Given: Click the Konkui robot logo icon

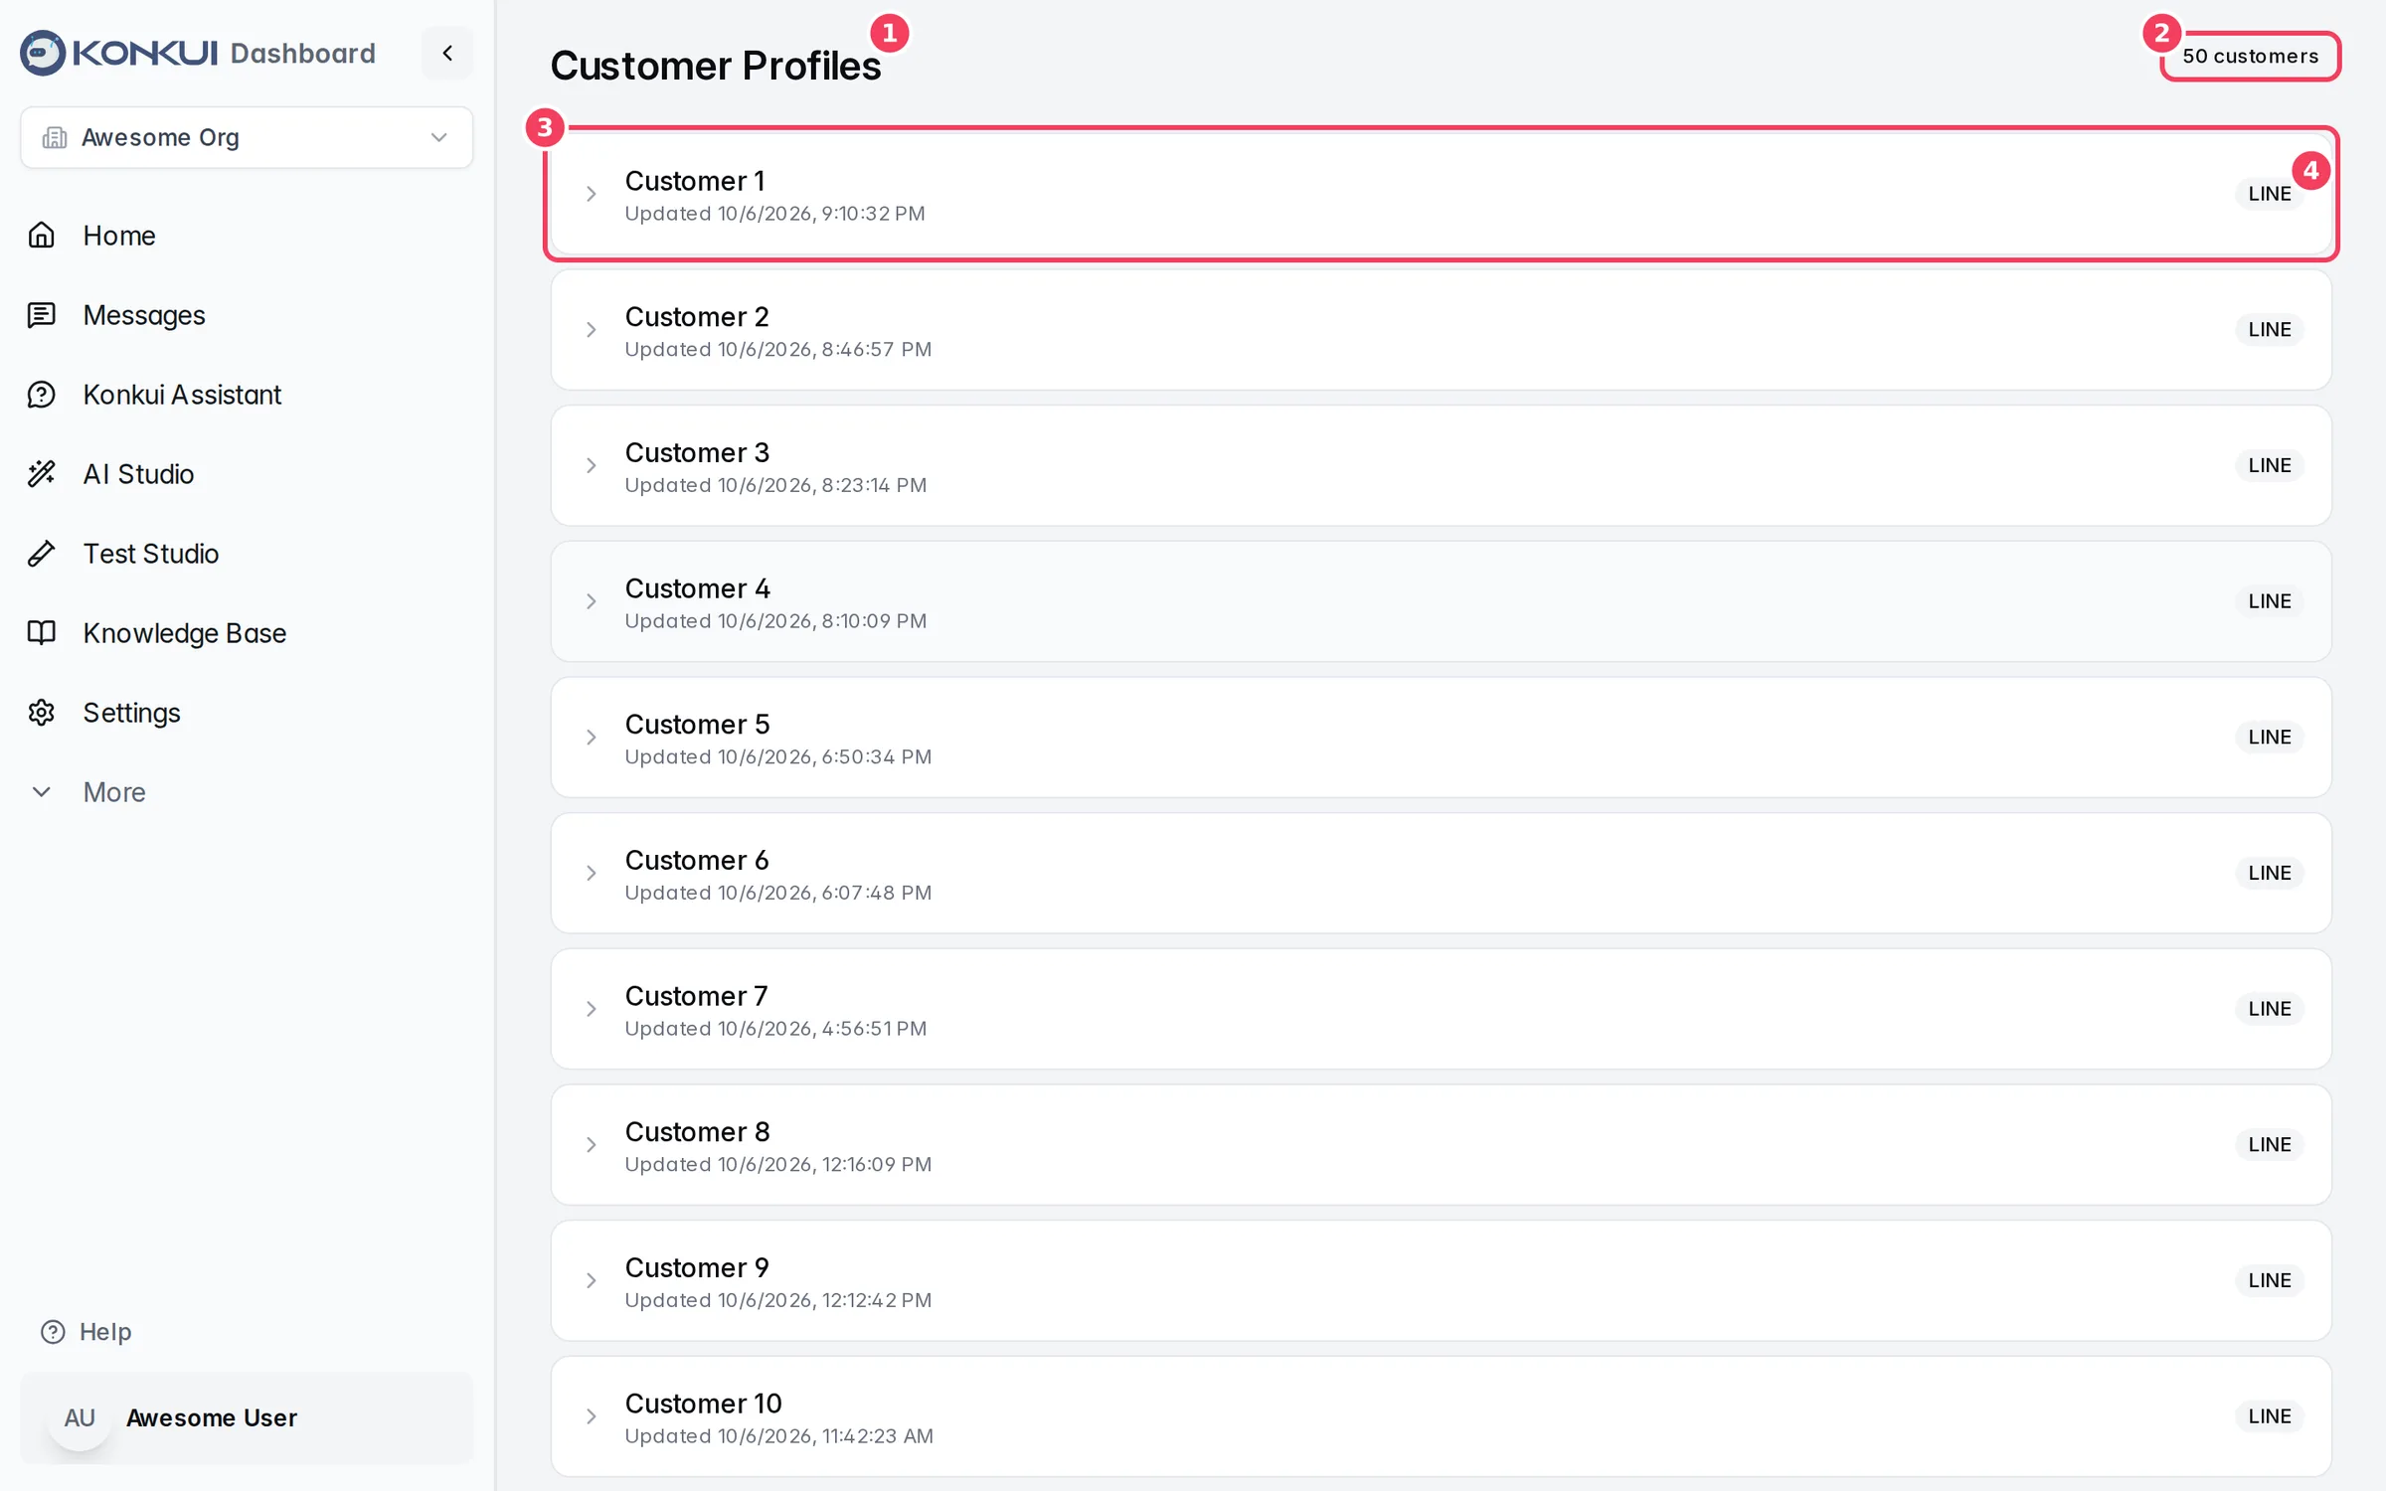Looking at the screenshot, I should coord(43,53).
